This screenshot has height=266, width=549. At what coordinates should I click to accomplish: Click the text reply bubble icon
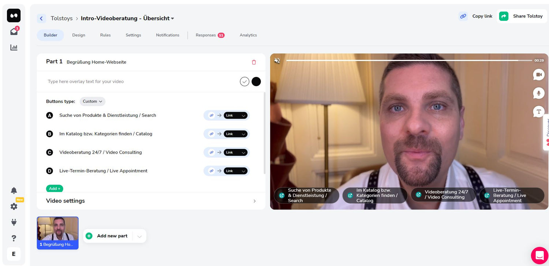tap(538, 112)
